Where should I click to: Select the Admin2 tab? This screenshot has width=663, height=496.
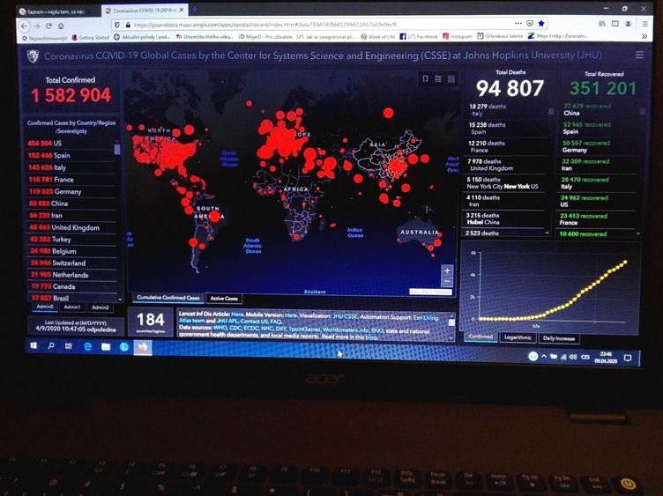pos(100,307)
